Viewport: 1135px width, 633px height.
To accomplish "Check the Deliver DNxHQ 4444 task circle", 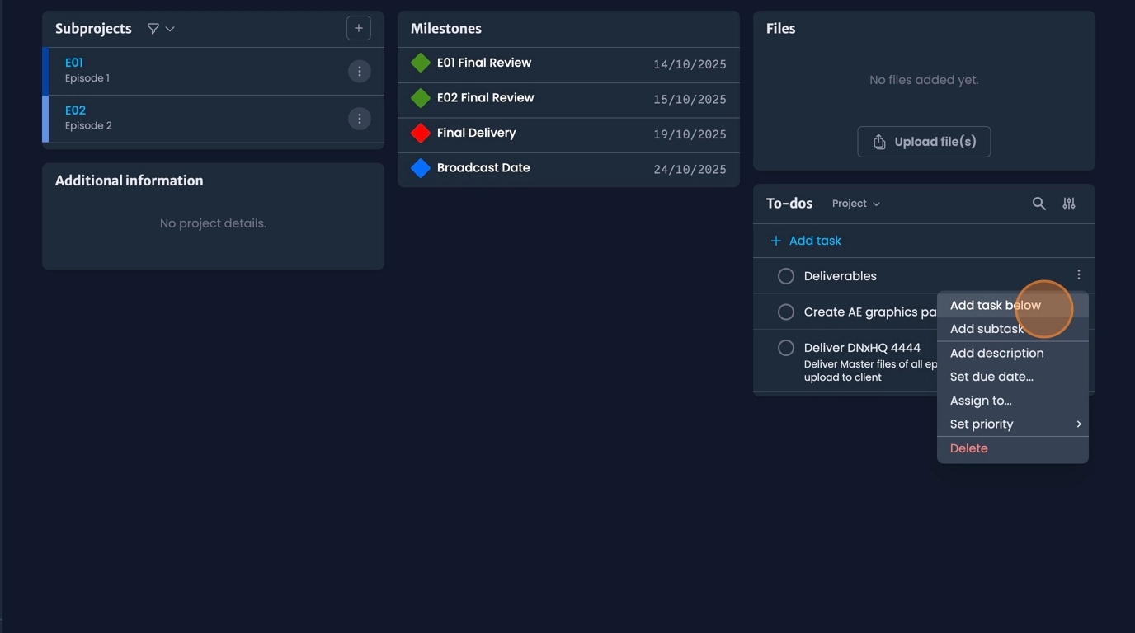I will pos(785,347).
